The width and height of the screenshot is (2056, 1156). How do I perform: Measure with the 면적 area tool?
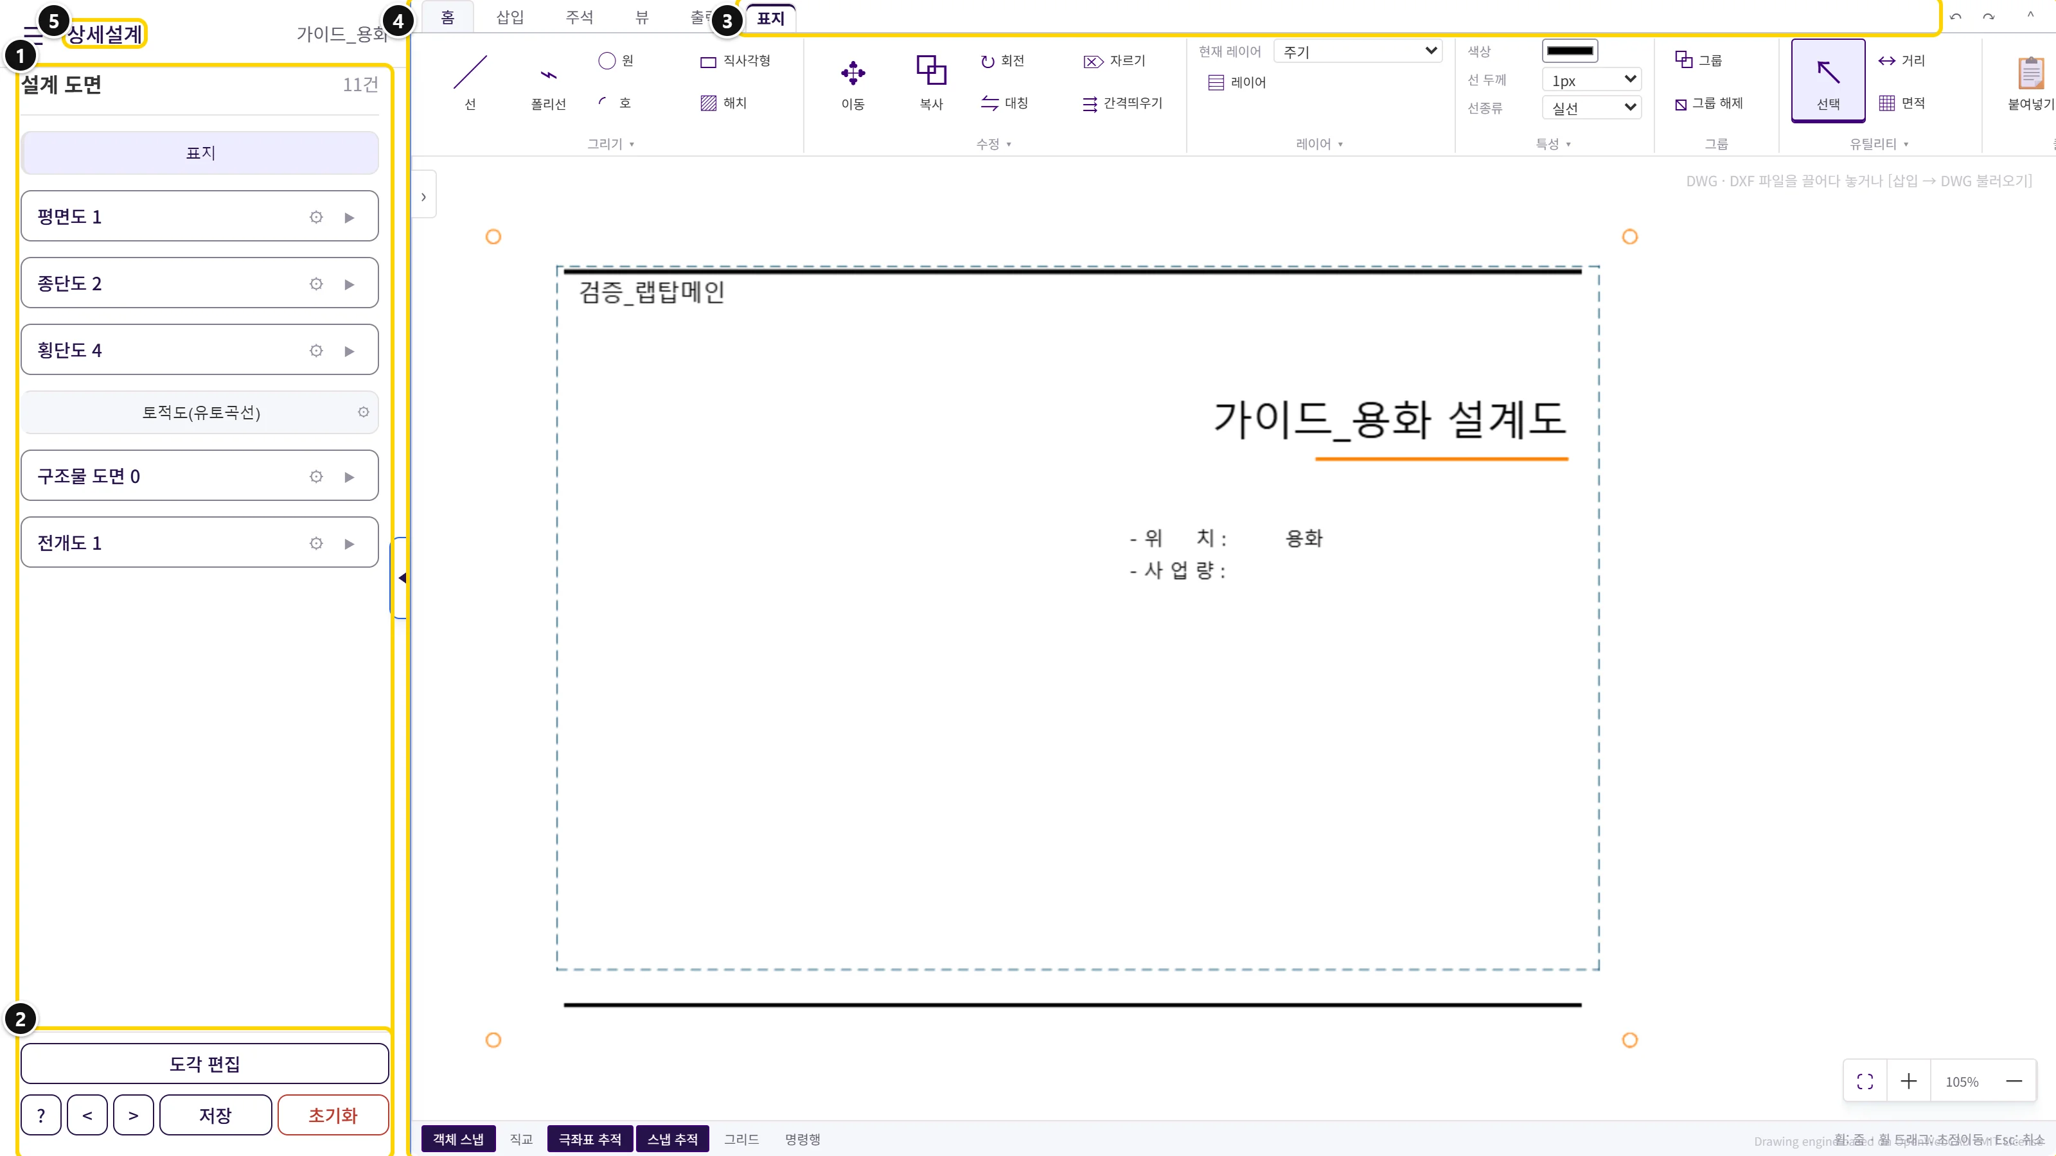click(x=1901, y=103)
